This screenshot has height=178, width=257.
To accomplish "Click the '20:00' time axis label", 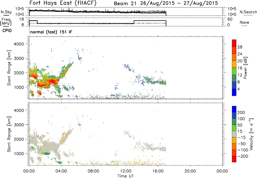I will [x=190, y=171].
